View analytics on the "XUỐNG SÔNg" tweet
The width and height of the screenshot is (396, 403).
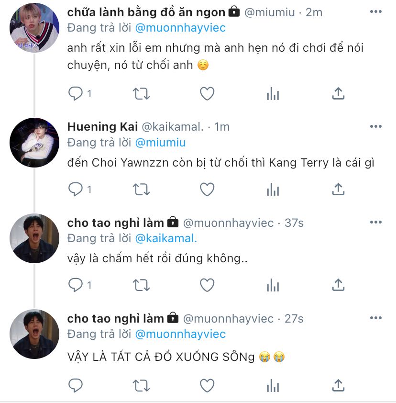point(273,385)
